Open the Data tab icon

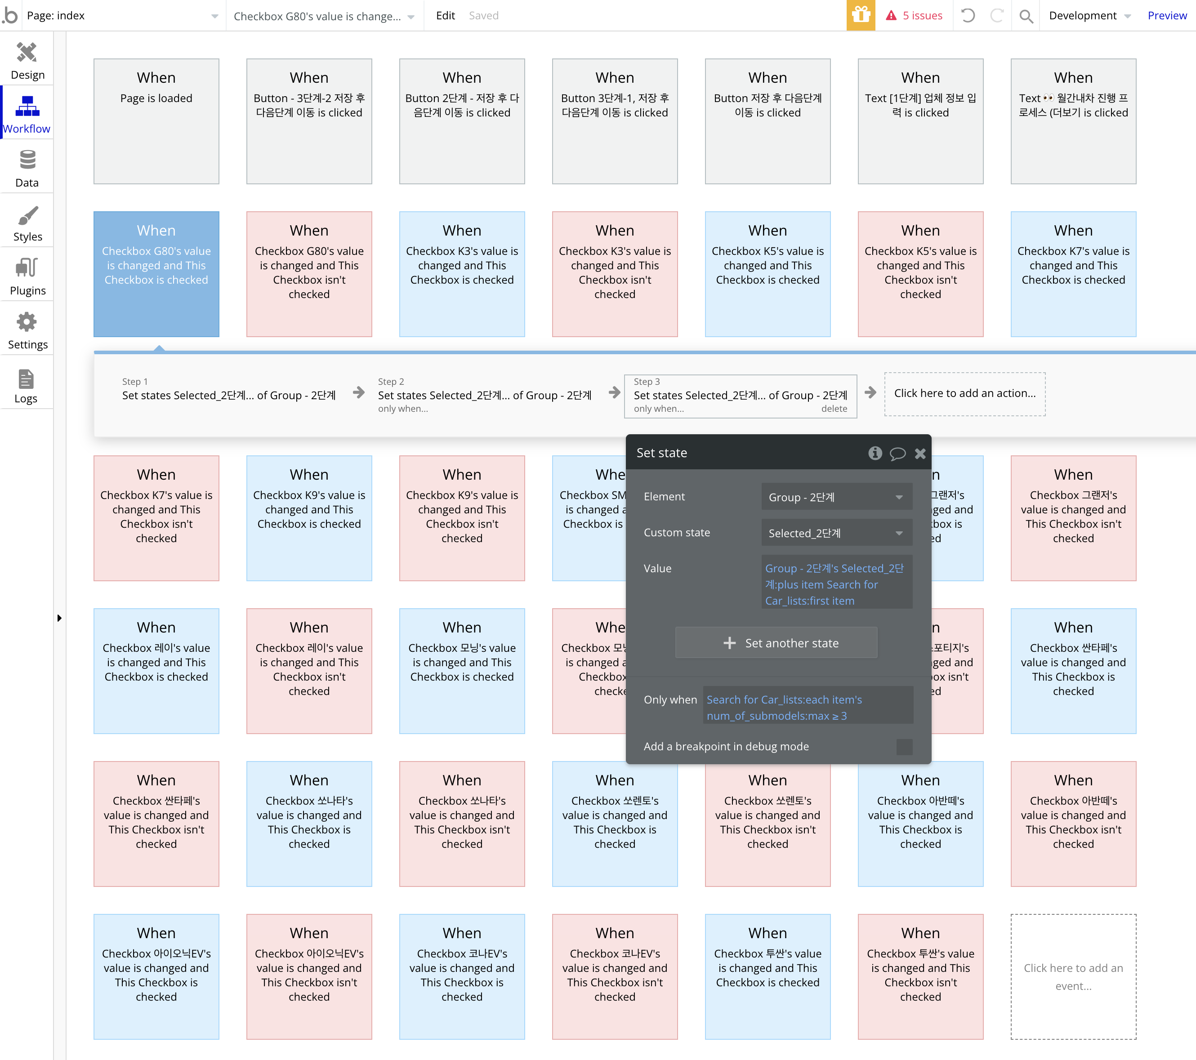[x=27, y=160]
